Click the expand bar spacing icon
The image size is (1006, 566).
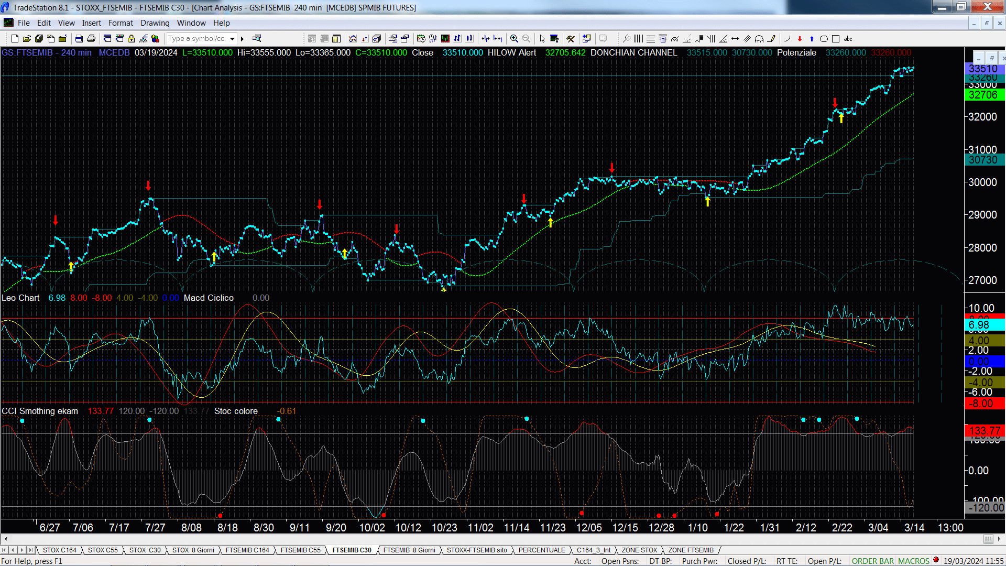[498, 38]
